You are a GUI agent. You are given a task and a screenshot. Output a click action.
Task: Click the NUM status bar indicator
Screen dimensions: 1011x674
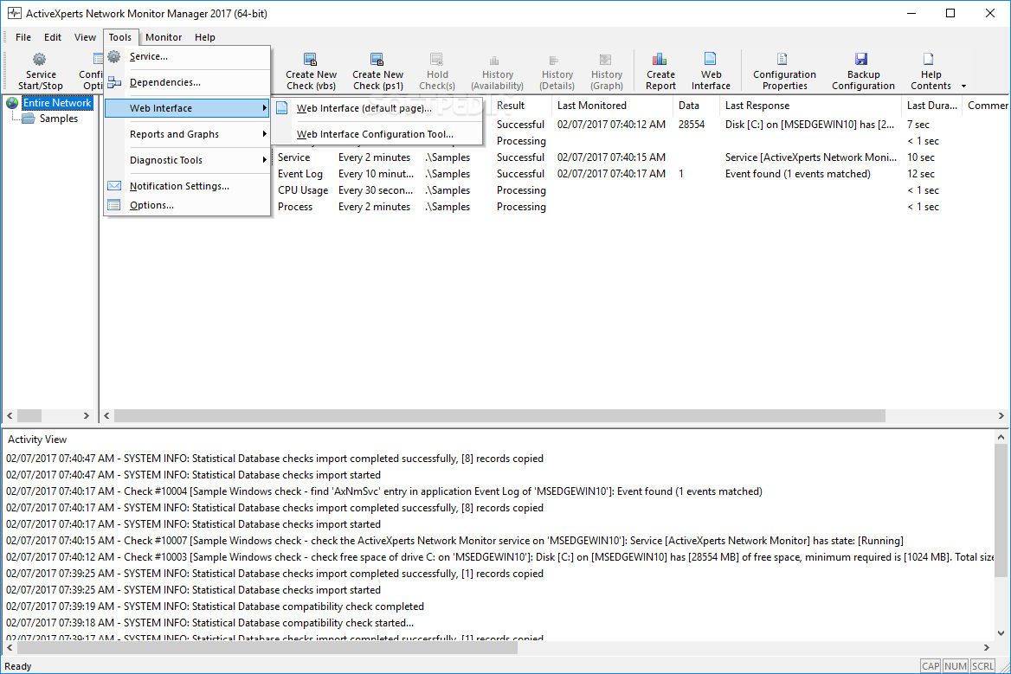coord(955,666)
